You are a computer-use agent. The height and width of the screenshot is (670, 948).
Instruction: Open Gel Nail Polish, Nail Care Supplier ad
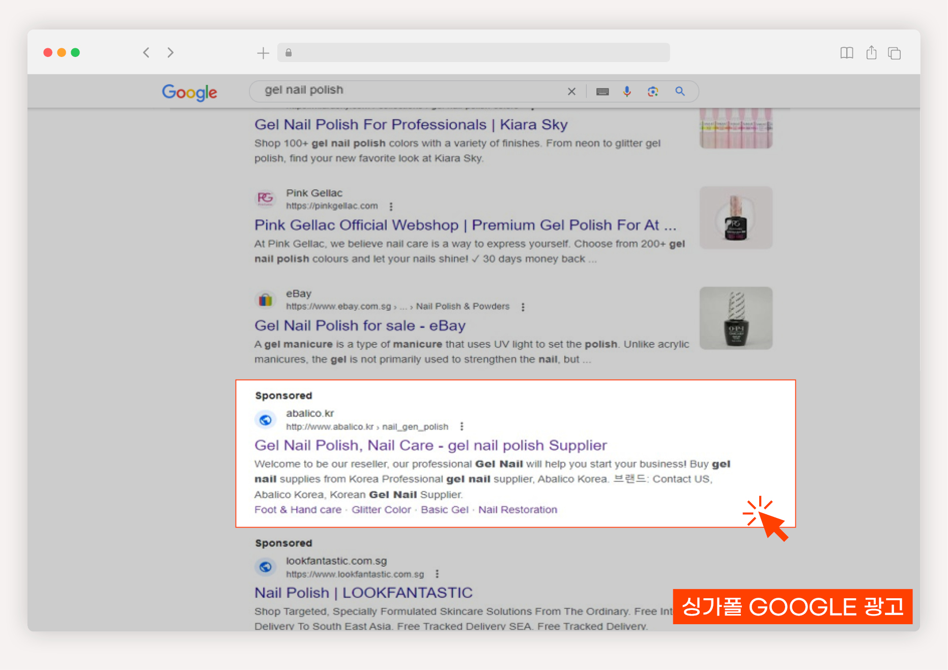point(430,445)
